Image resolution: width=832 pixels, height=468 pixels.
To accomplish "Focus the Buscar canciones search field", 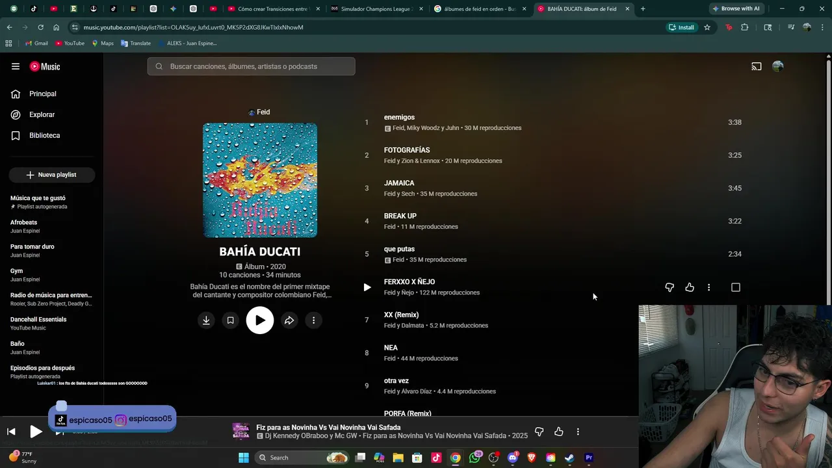I will (x=251, y=66).
